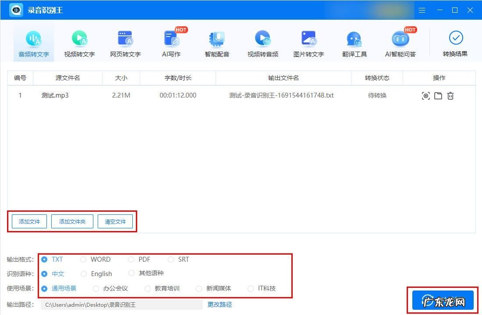
Task: Open the 视频转音频 converter
Action: coord(263,44)
